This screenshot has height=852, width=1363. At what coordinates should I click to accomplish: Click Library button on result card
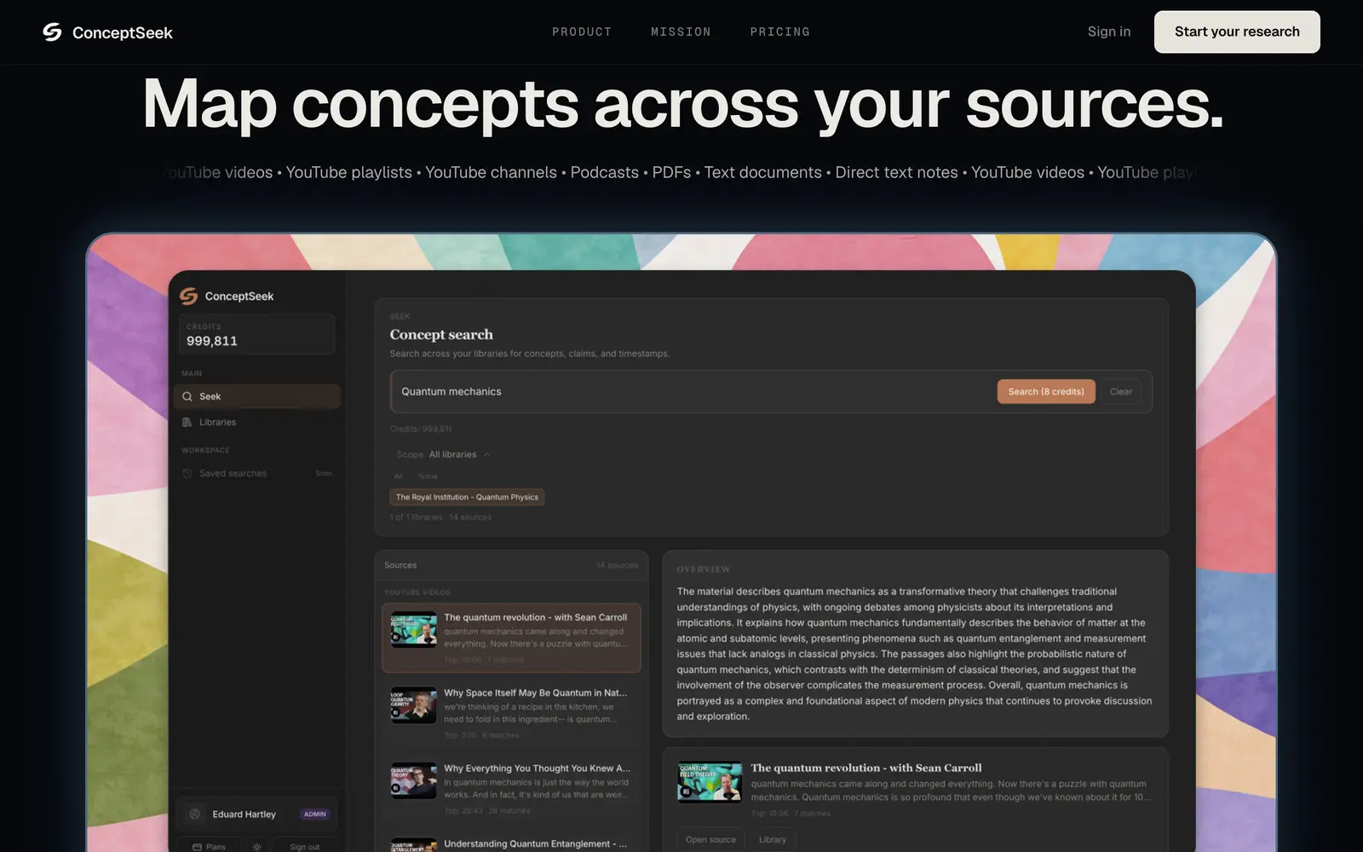click(x=773, y=839)
